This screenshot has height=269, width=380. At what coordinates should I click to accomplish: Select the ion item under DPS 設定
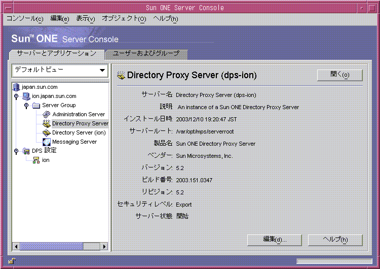(46, 160)
